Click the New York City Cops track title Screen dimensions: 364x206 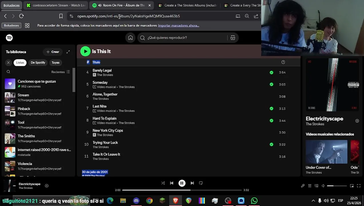[x=108, y=130]
